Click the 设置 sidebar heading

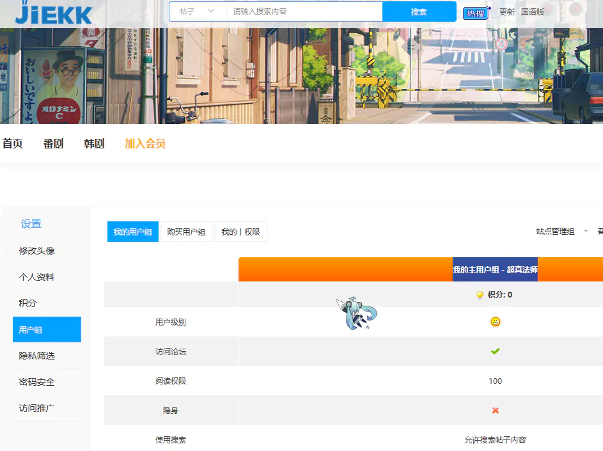point(31,224)
